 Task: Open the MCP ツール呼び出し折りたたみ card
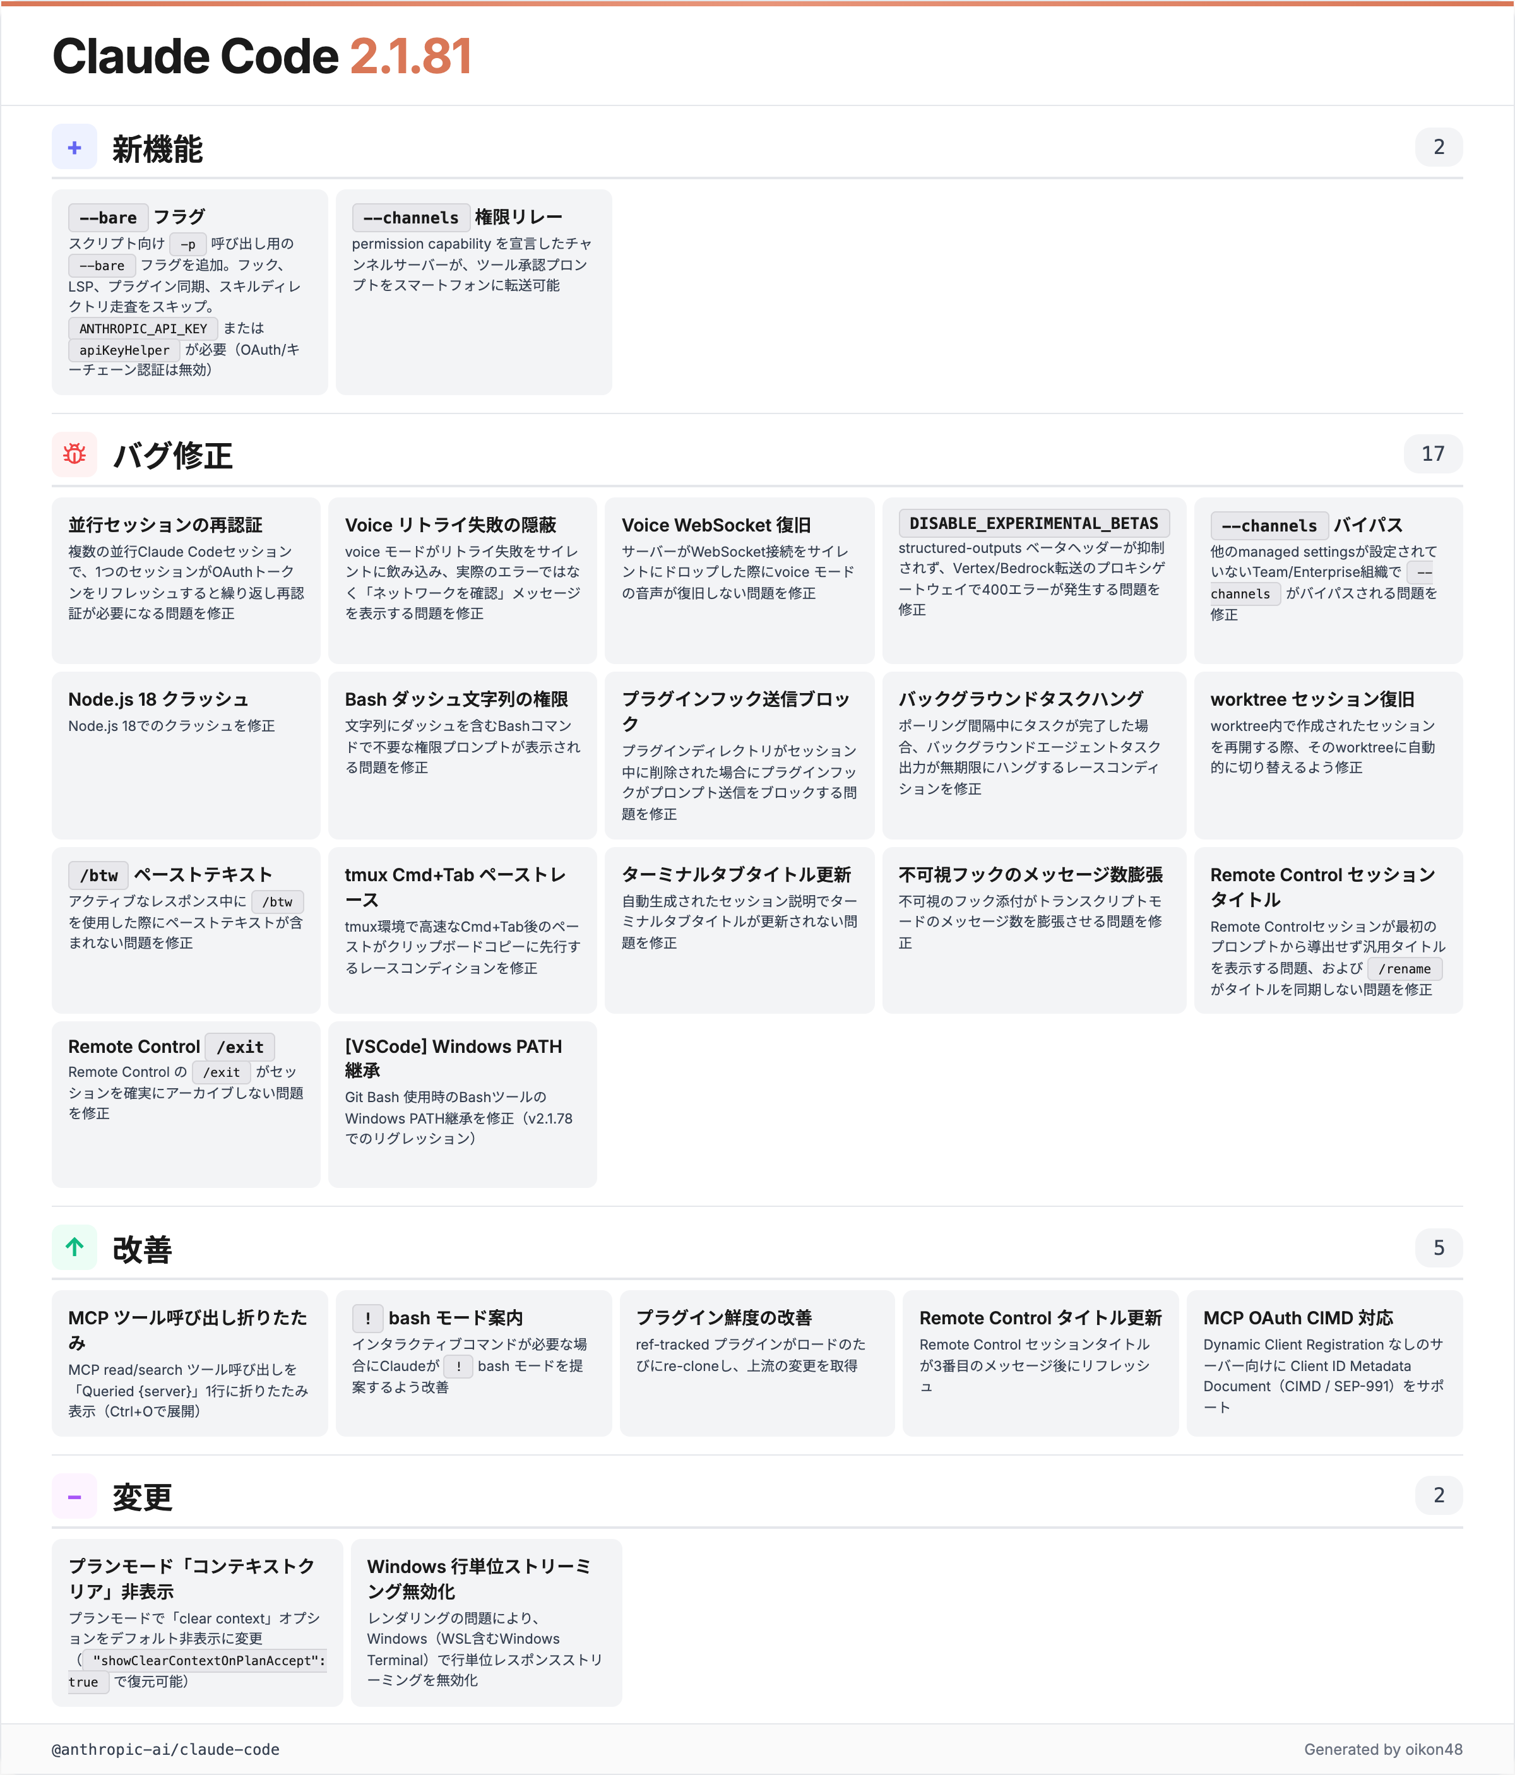(189, 1363)
